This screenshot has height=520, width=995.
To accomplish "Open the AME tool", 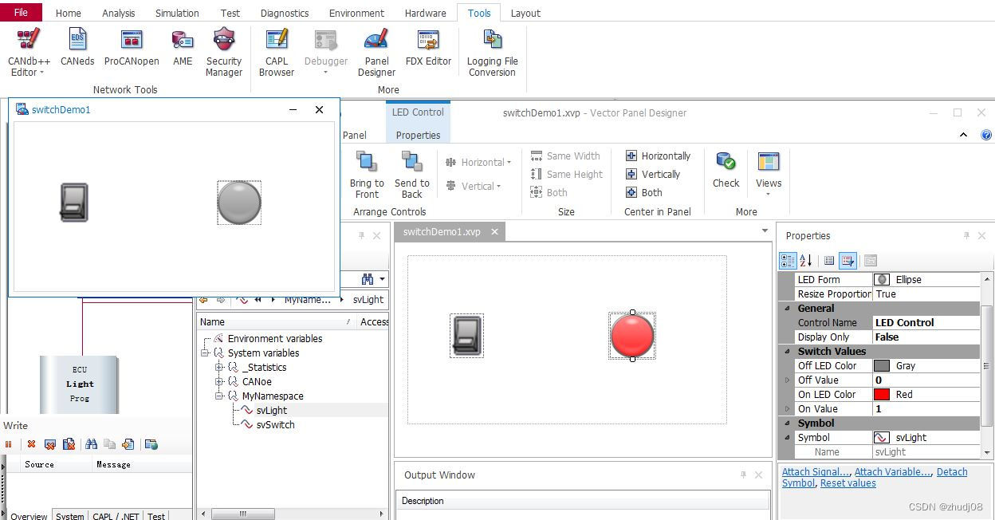I will [x=183, y=48].
